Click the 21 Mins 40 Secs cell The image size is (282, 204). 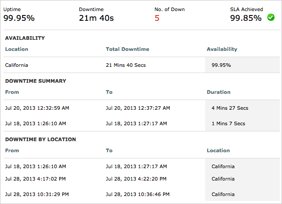[126, 65]
